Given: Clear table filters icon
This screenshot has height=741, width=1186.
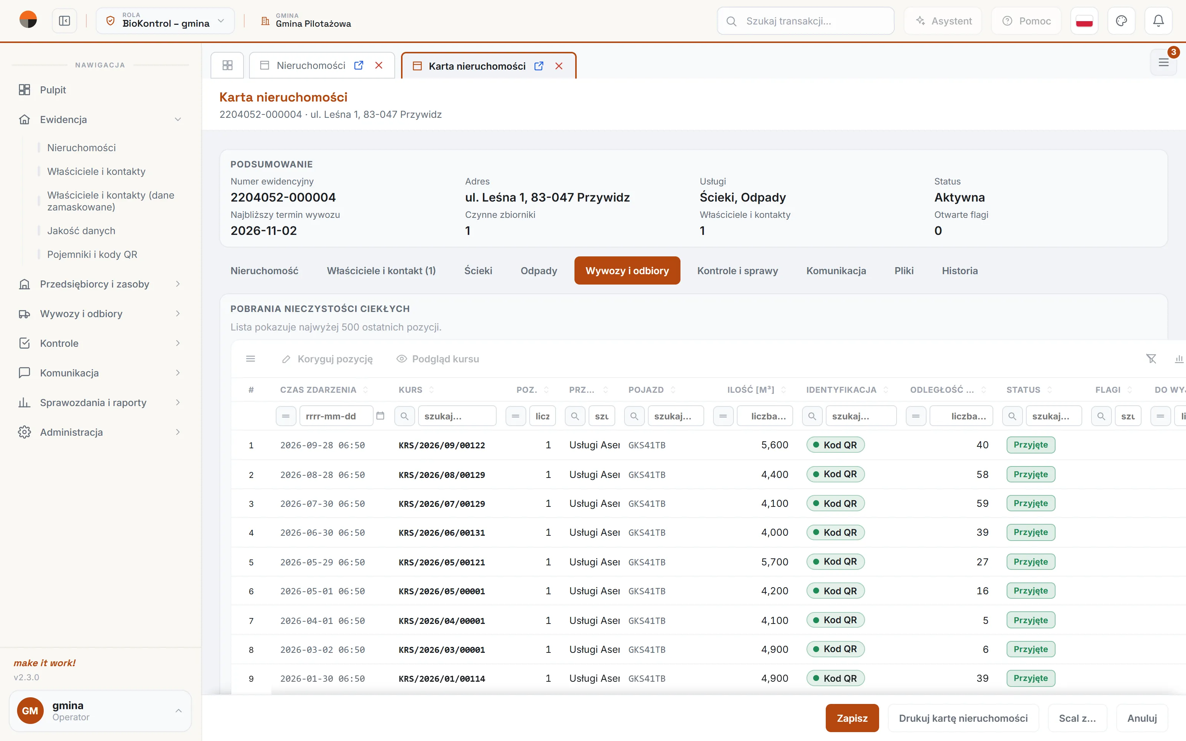Looking at the screenshot, I should point(1151,359).
